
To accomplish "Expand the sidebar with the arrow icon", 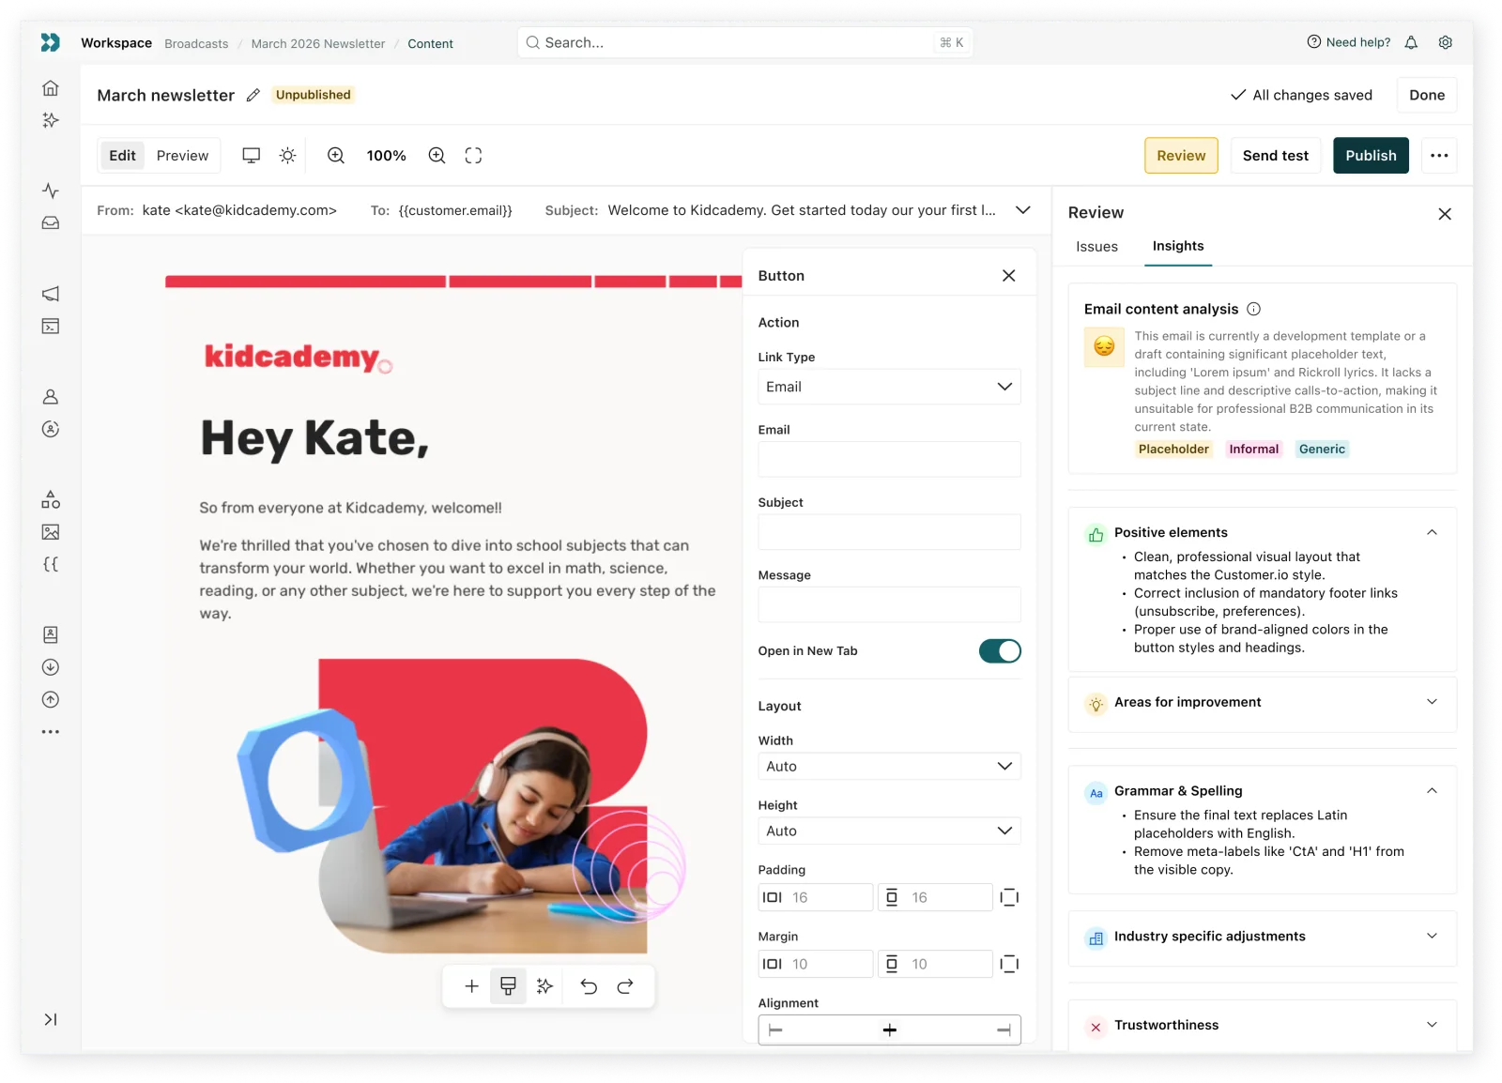I will (51, 1019).
